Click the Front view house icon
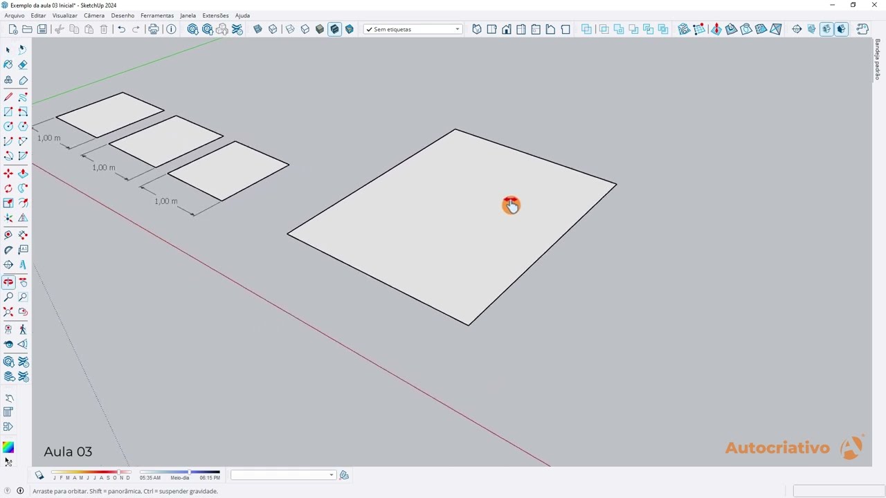The width and height of the screenshot is (886, 498). coord(507,29)
